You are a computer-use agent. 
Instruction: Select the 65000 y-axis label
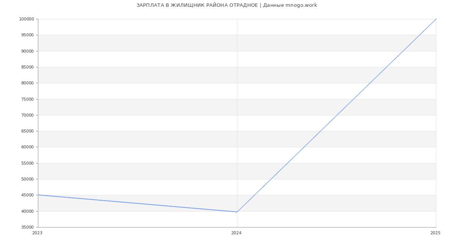(x=27, y=131)
